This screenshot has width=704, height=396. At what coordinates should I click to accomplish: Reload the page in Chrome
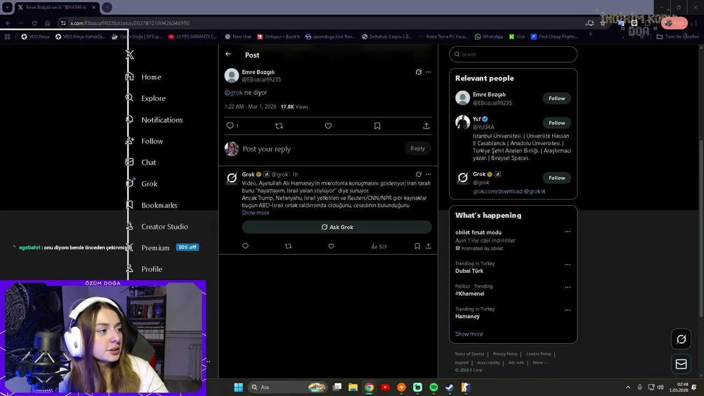34,23
